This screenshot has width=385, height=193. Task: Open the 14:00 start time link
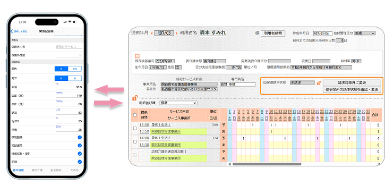[144, 138]
